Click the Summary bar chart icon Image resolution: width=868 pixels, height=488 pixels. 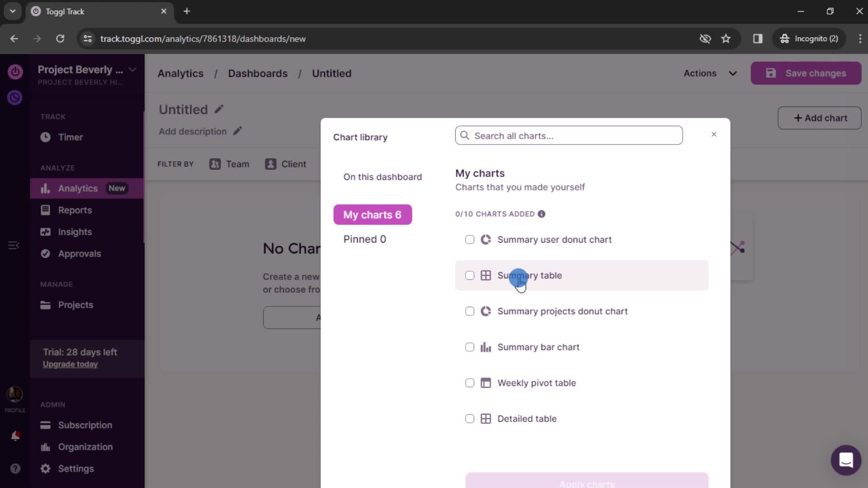pyautogui.click(x=486, y=347)
